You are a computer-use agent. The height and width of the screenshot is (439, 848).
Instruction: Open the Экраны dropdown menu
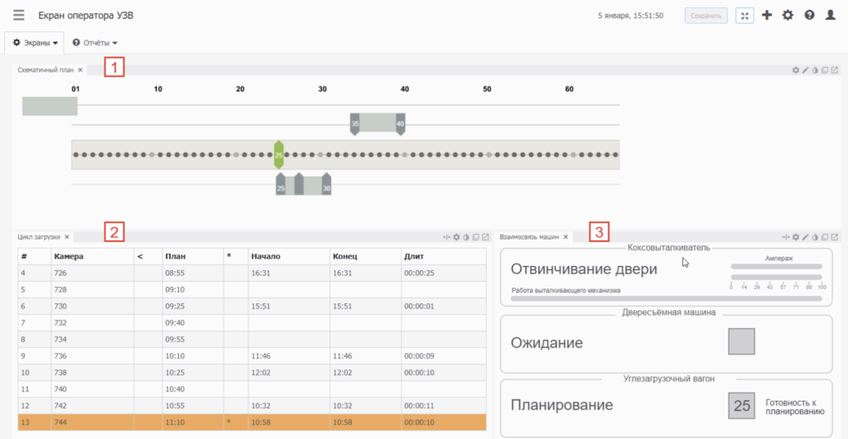point(35,43)
